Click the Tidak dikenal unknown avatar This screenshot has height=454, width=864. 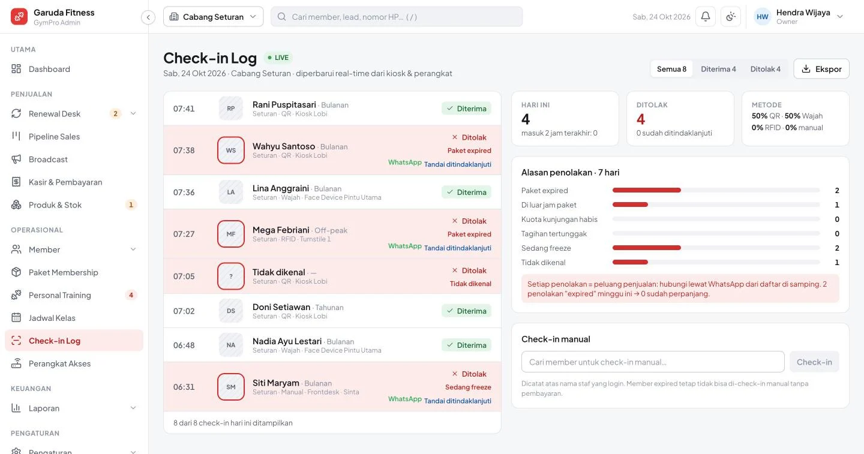coord(231,276)
